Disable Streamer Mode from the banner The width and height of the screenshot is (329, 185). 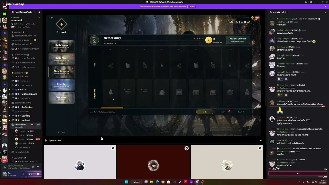191,6
